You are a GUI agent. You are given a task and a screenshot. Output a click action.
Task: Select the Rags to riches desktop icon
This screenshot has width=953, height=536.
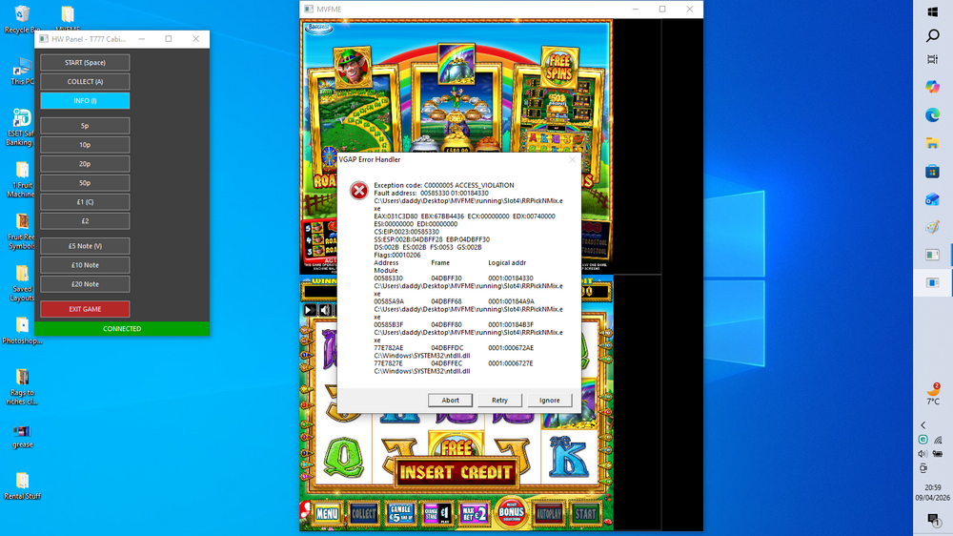(23, 387)
